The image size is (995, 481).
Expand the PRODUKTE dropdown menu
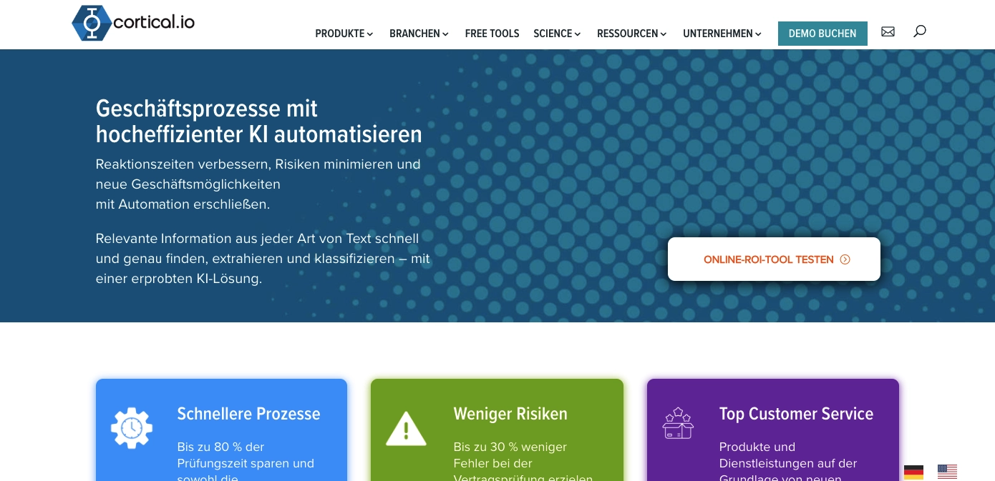[x=344, y=34]
